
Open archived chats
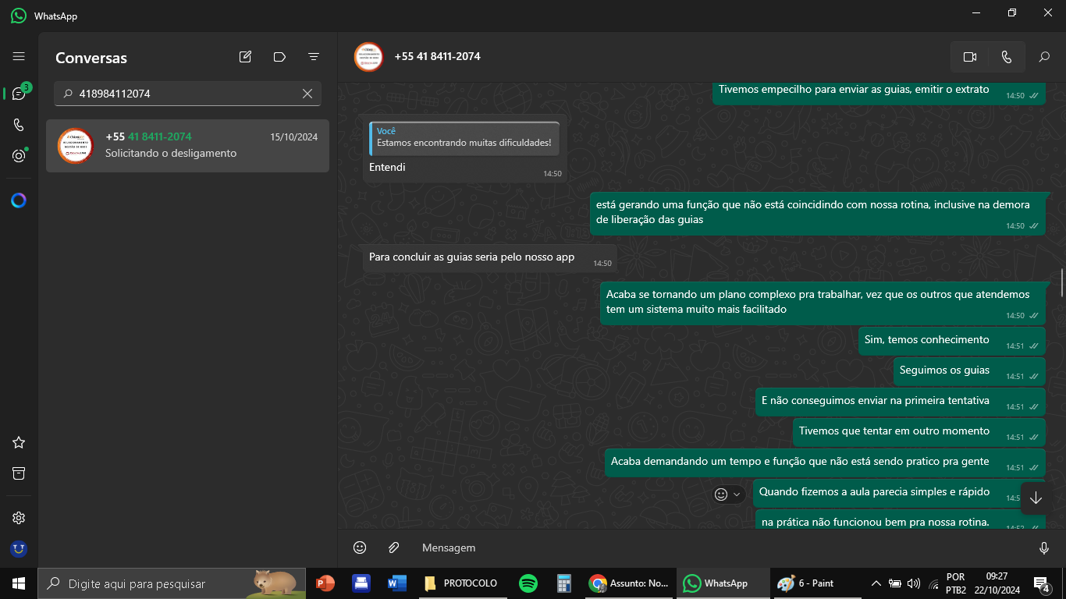19,473
